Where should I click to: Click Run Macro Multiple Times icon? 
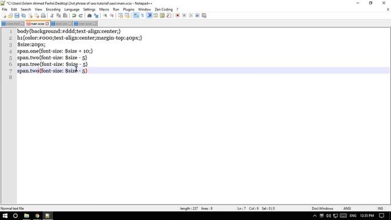pos(197,15)
